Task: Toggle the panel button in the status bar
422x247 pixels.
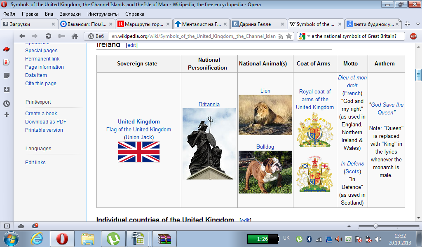Action: tap(7, 226)
